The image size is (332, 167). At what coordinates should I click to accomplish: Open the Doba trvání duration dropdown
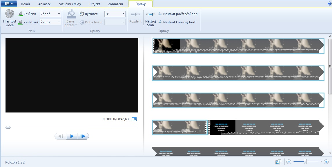pyautogui.click(x=115, y=22)
